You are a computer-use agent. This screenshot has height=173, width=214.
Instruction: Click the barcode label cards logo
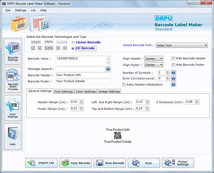[x=40, y=24]
